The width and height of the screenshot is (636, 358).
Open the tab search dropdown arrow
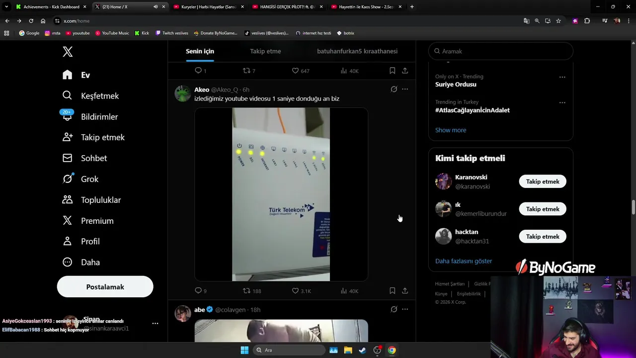click(6, 7)
